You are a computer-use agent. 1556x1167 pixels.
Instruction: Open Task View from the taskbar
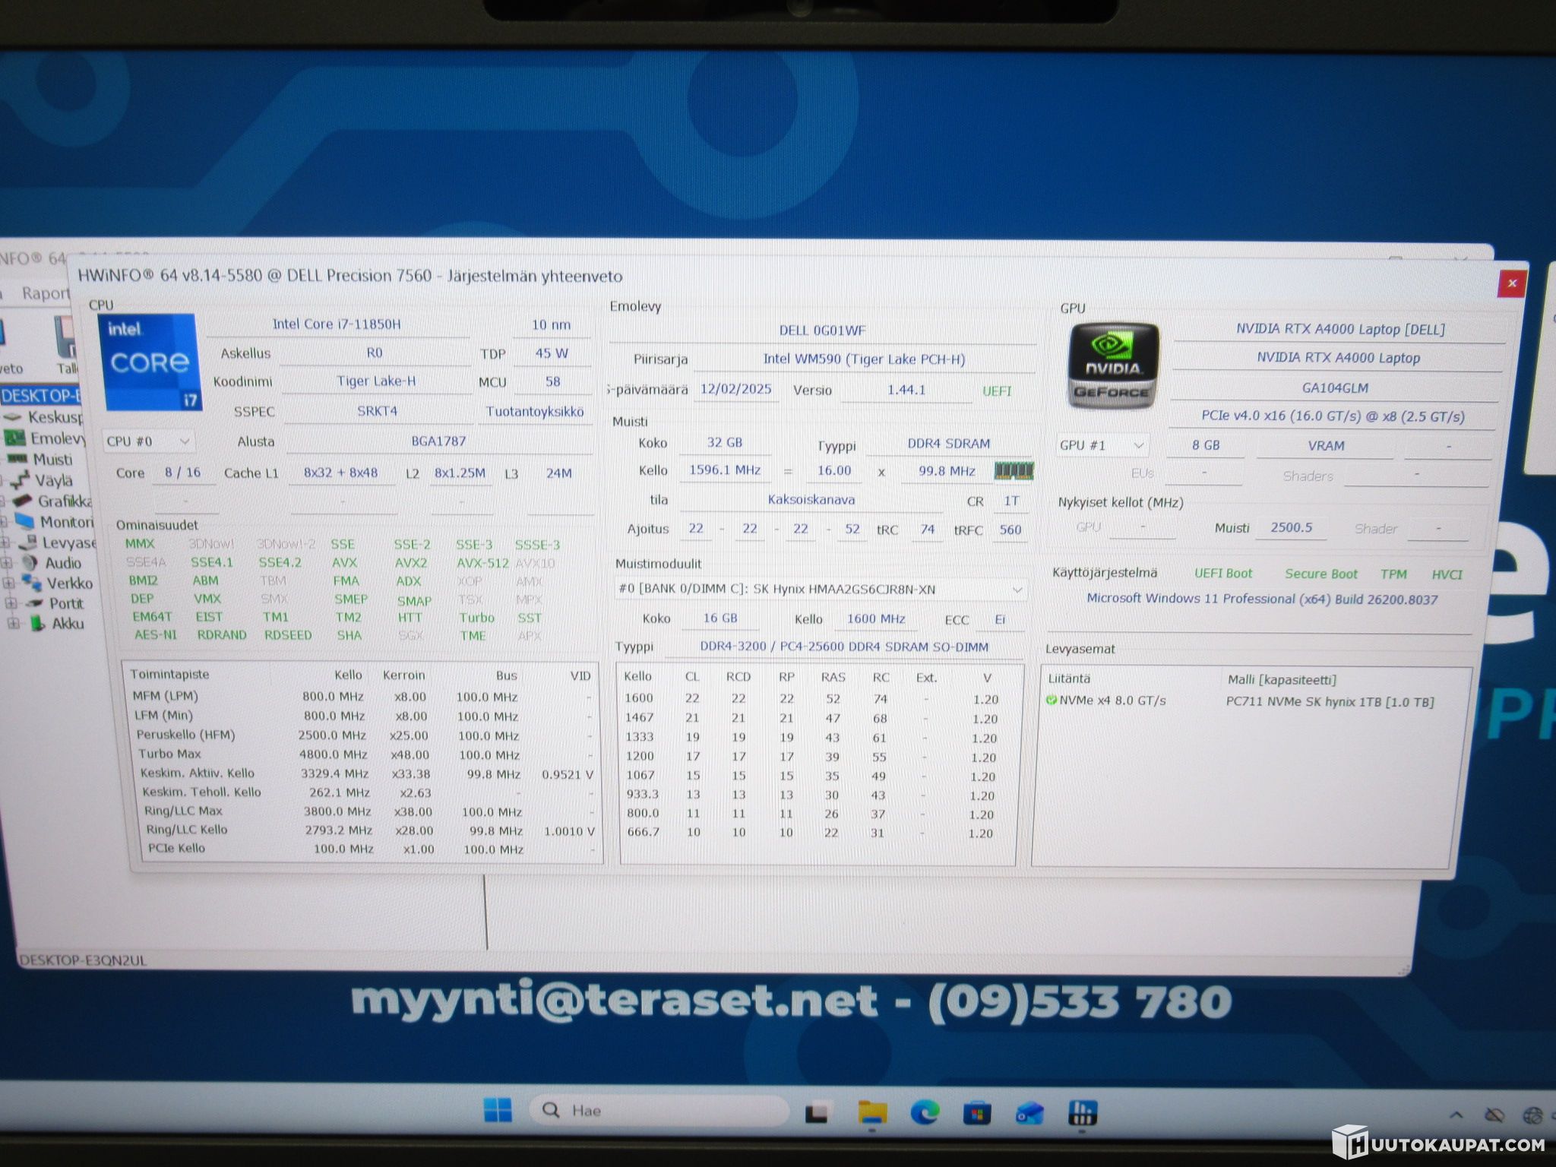[817, 1113]
